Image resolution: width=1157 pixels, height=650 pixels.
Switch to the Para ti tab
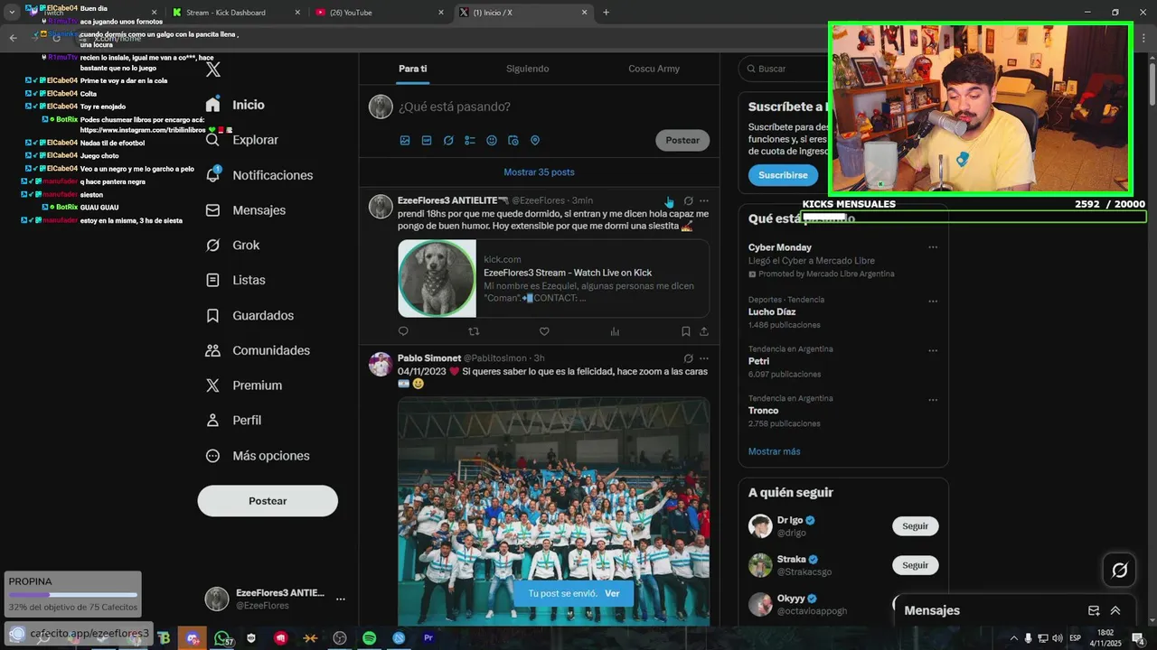click(x=412, y=69)
